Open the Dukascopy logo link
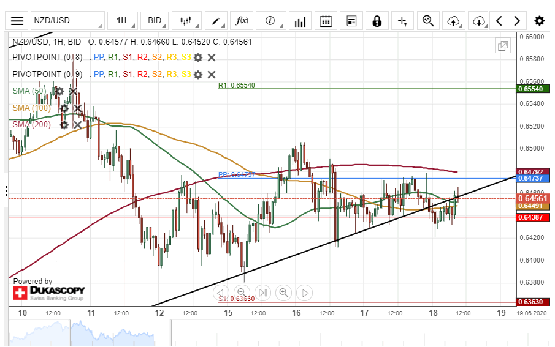The width and height of the screenshot is (555, 347). pyautogui.click(x=49, y=293)
